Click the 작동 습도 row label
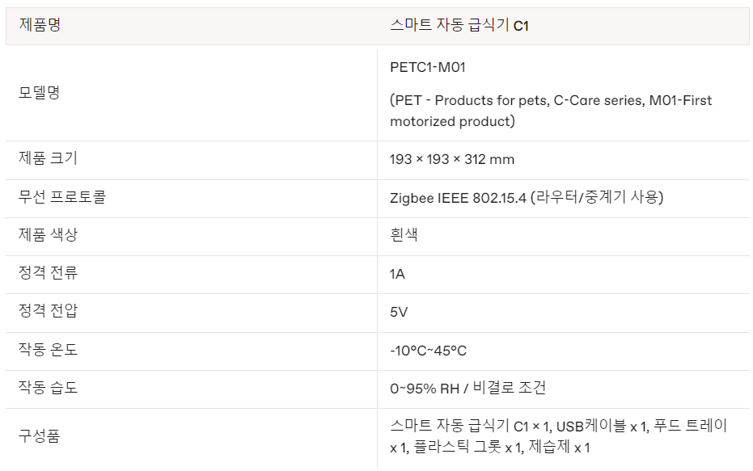 pos(48,388)
